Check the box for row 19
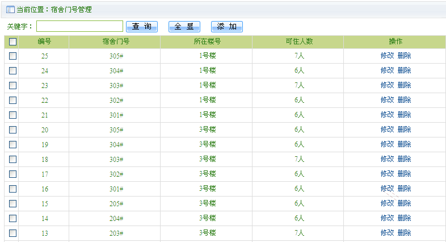This screenshot has height=242, width=446. pyautogui.click(x=13, y=145)
